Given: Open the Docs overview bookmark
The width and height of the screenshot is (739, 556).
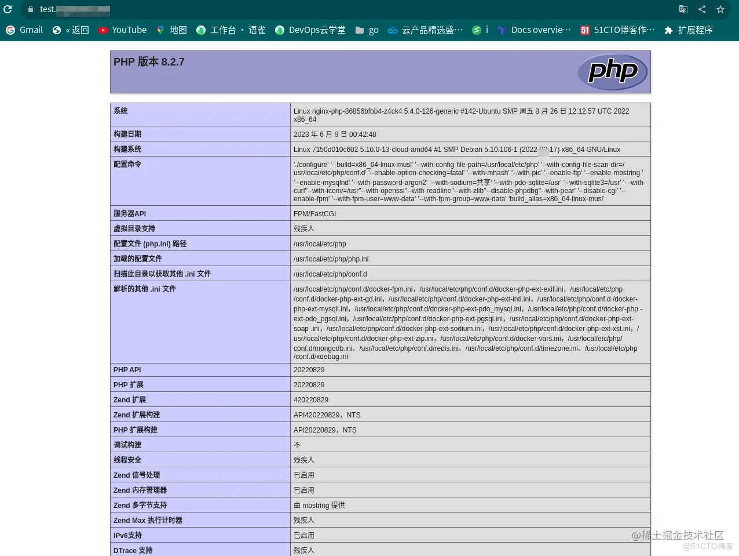Looking at the screenshot, I should (535, 30).
